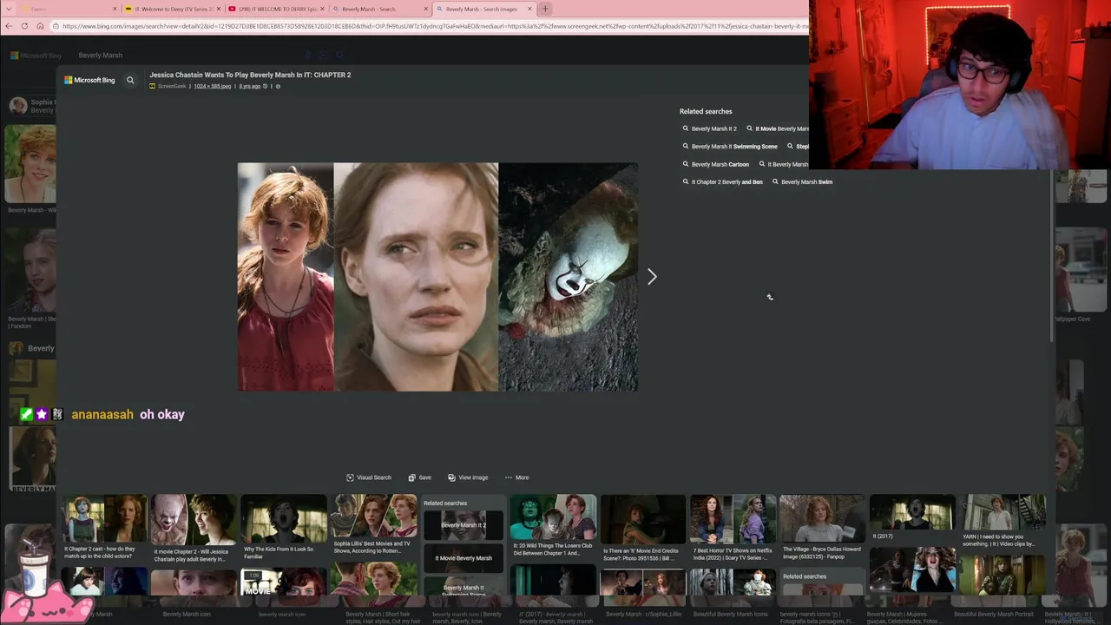Viewport: 1111px width, 625px height.
Task: Search related Beverly Marsh Cartoon
Action: pos(715,164)
